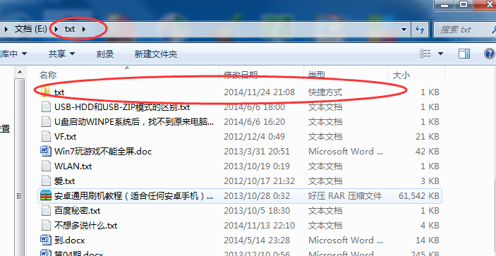Click the 21 KB size cell
Screen dimensions: 496x256
[428, 137]
